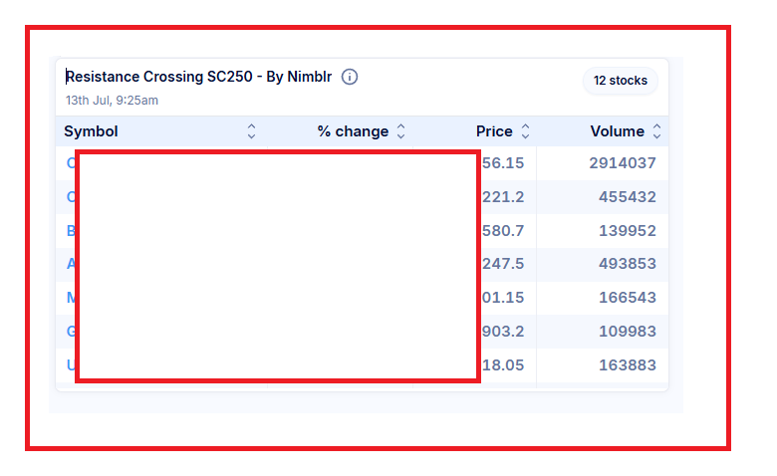
Task: Click price cell ending 903.2
Action: [503, 331]
